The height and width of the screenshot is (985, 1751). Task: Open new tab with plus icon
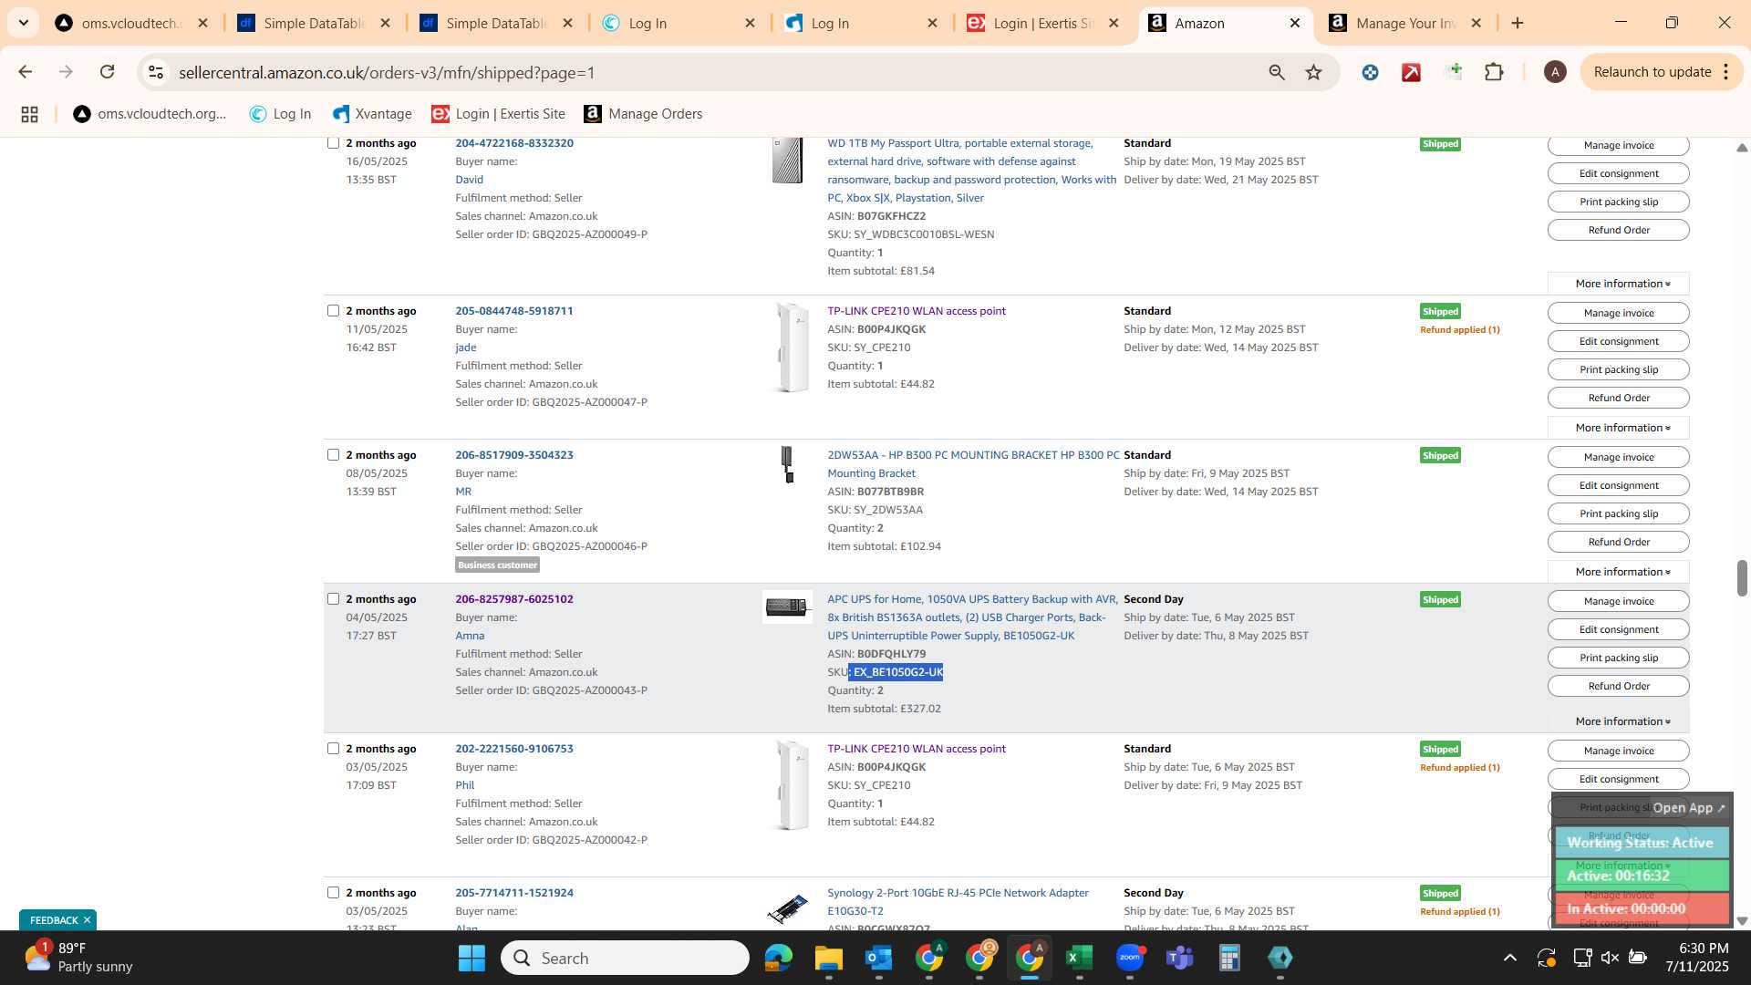point(1518,23)
